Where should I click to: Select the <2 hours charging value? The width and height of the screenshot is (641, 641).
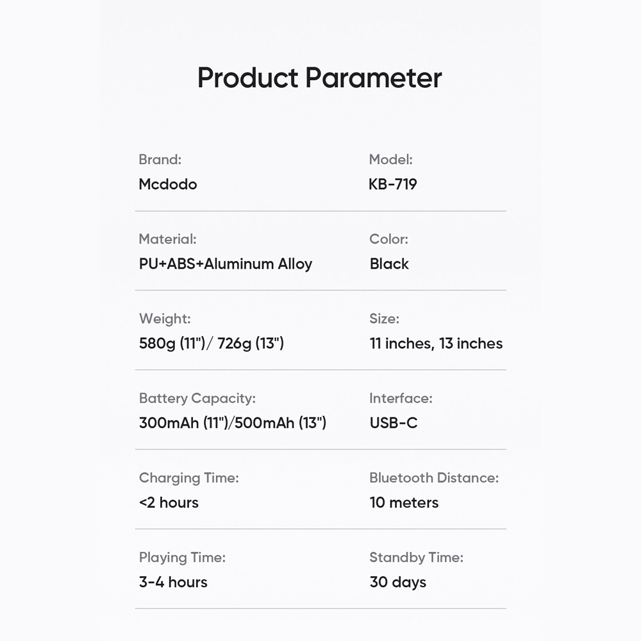[x=169, y=503]
